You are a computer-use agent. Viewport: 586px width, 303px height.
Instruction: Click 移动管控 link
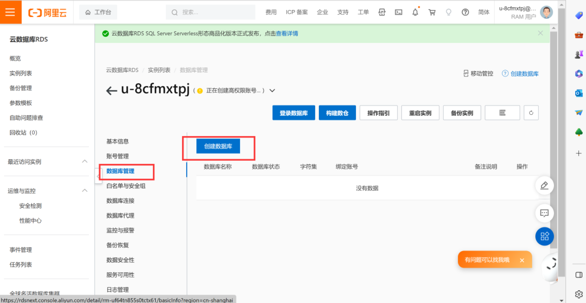(x=478, y=73)
